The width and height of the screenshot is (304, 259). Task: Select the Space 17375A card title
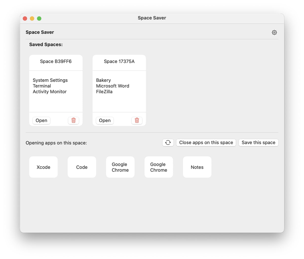pyautogui.click(x=119, y=61)
